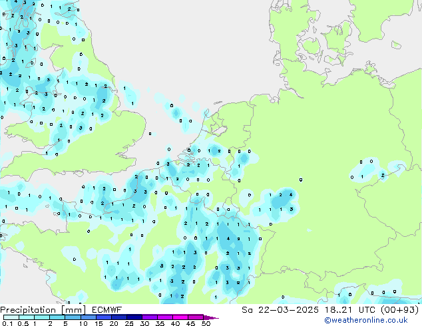Click the legend value '0.5'
The image size is (422, 326).
point(23,323)
